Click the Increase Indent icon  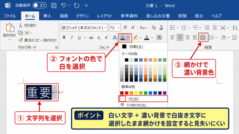tap(215, 28)
